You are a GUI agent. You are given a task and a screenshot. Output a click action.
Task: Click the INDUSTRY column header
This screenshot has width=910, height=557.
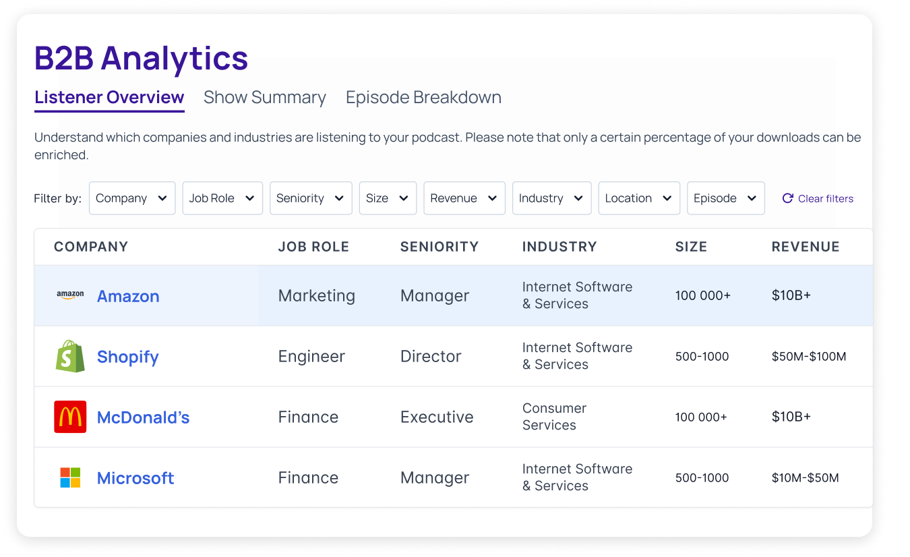559,247
